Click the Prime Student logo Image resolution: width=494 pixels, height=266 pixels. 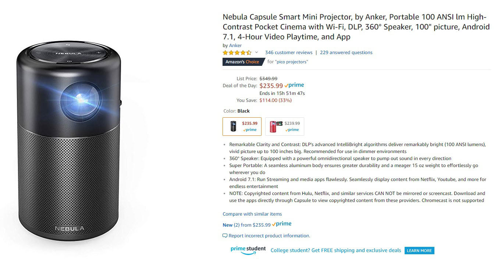click(248, 250)
